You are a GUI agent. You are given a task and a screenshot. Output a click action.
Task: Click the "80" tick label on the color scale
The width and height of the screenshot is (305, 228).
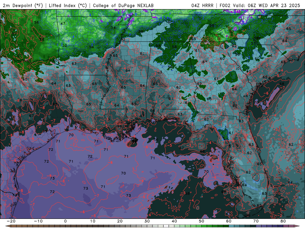(283, 221)
